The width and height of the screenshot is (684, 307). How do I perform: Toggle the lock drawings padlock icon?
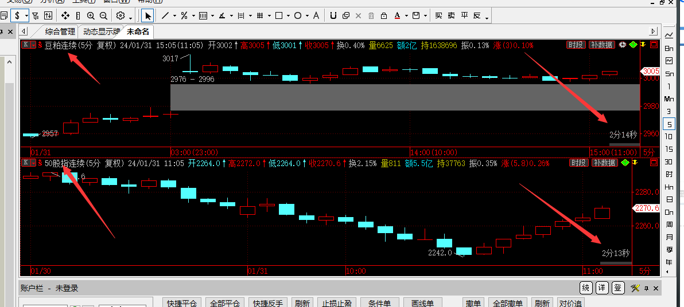384,16
